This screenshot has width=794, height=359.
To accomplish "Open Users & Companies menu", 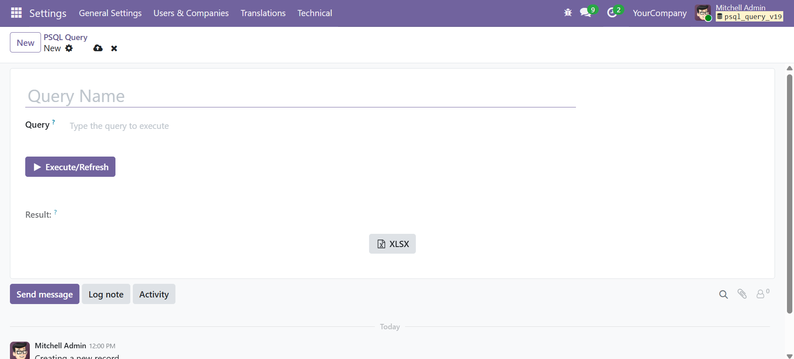I will pyautogui.click(x=191, y=13).
